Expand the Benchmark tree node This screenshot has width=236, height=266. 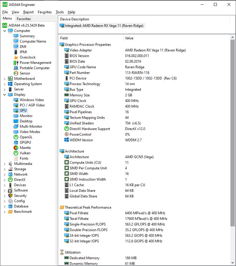[4, 212]
